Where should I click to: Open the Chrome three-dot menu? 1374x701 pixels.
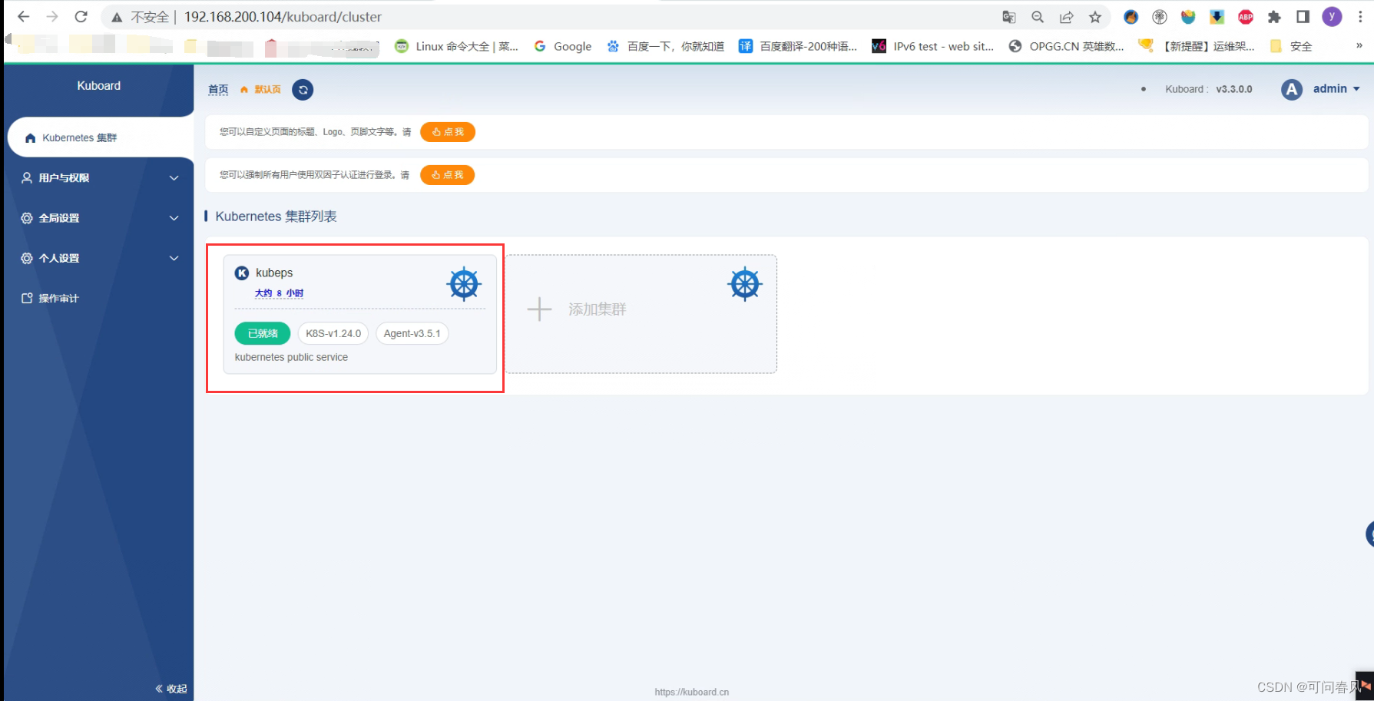[x=1359, y=17]
